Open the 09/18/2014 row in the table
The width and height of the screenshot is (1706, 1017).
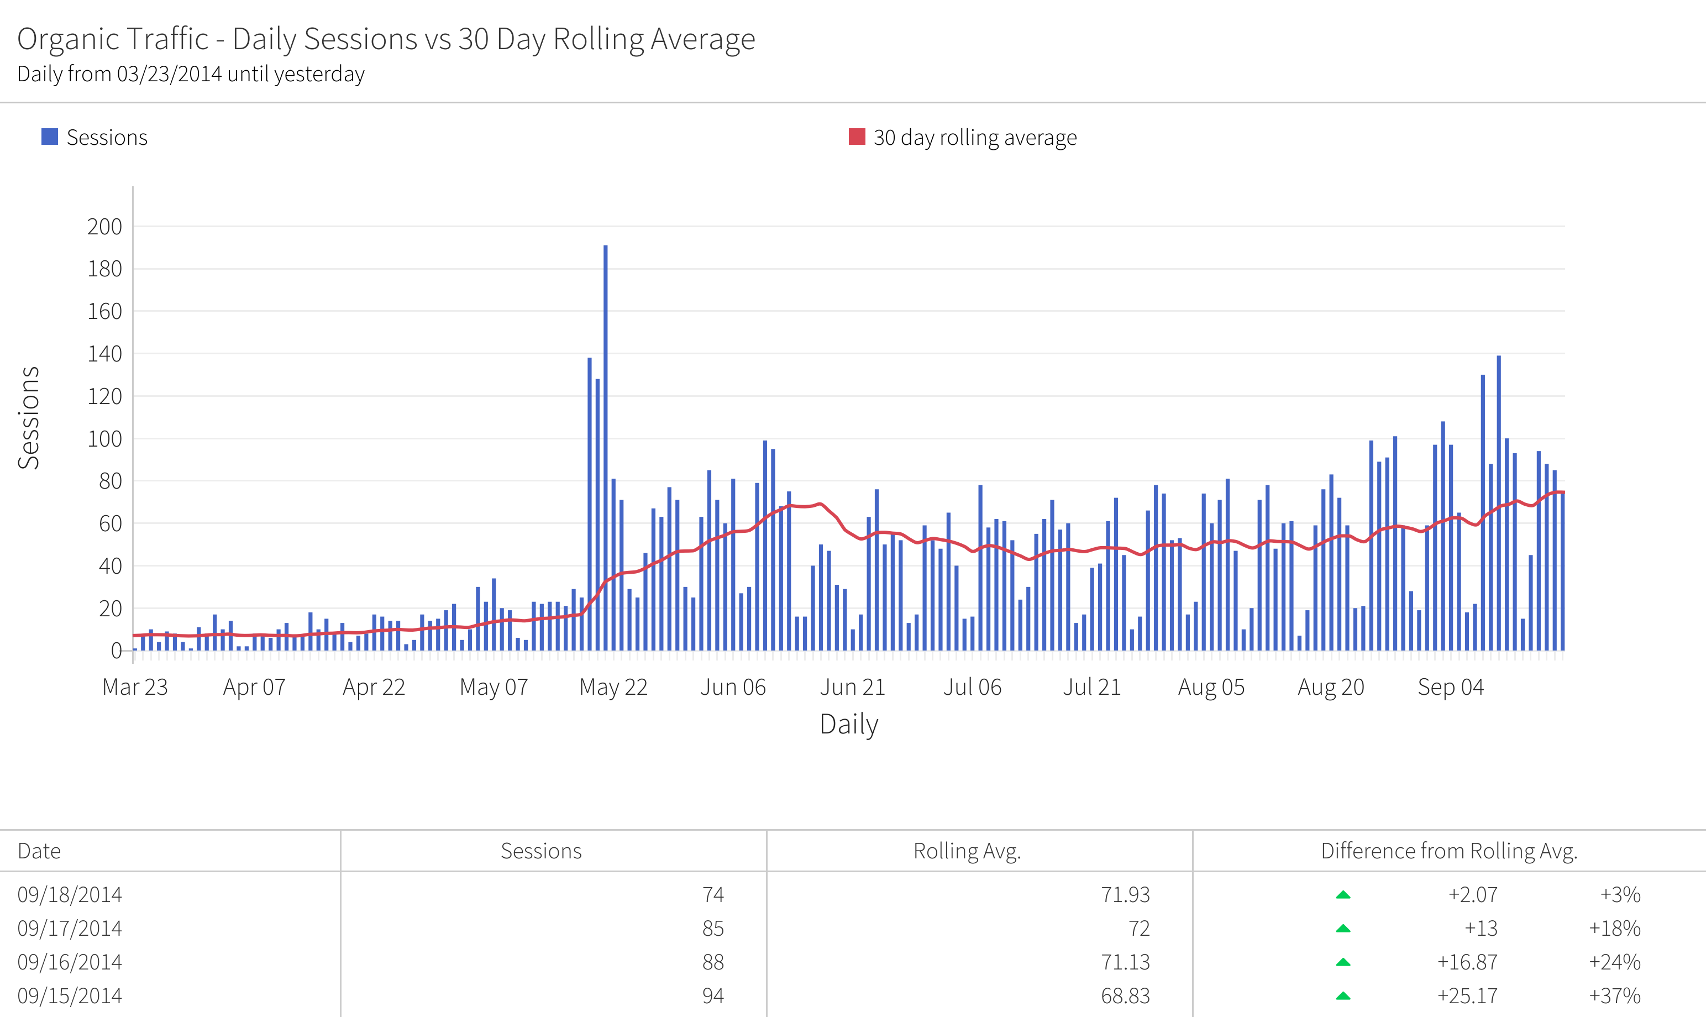[69, 895]
